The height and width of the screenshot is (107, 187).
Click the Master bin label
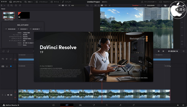point(3,9)
